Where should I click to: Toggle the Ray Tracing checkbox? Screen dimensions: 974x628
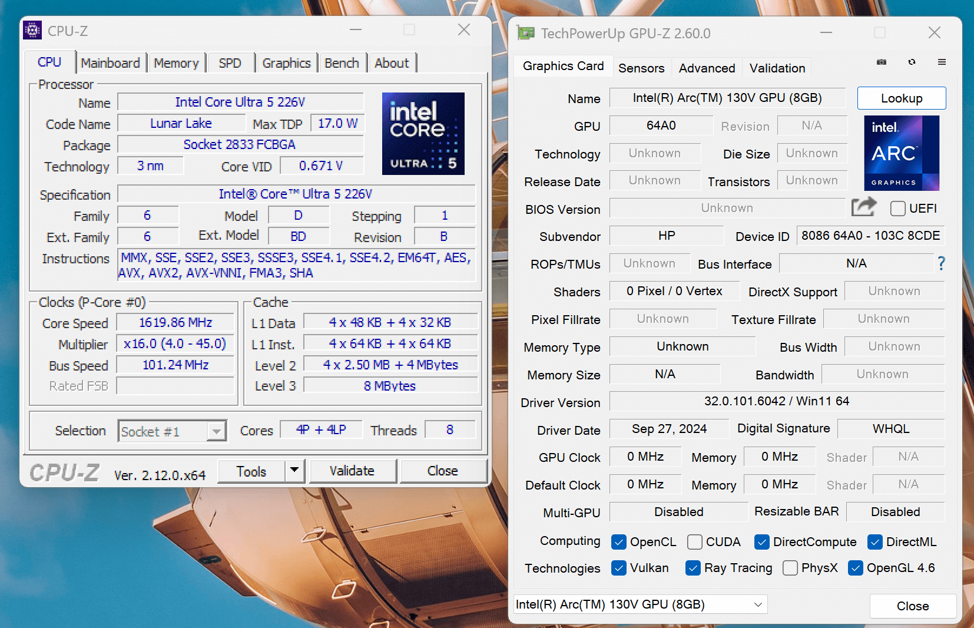click(693, 568)
